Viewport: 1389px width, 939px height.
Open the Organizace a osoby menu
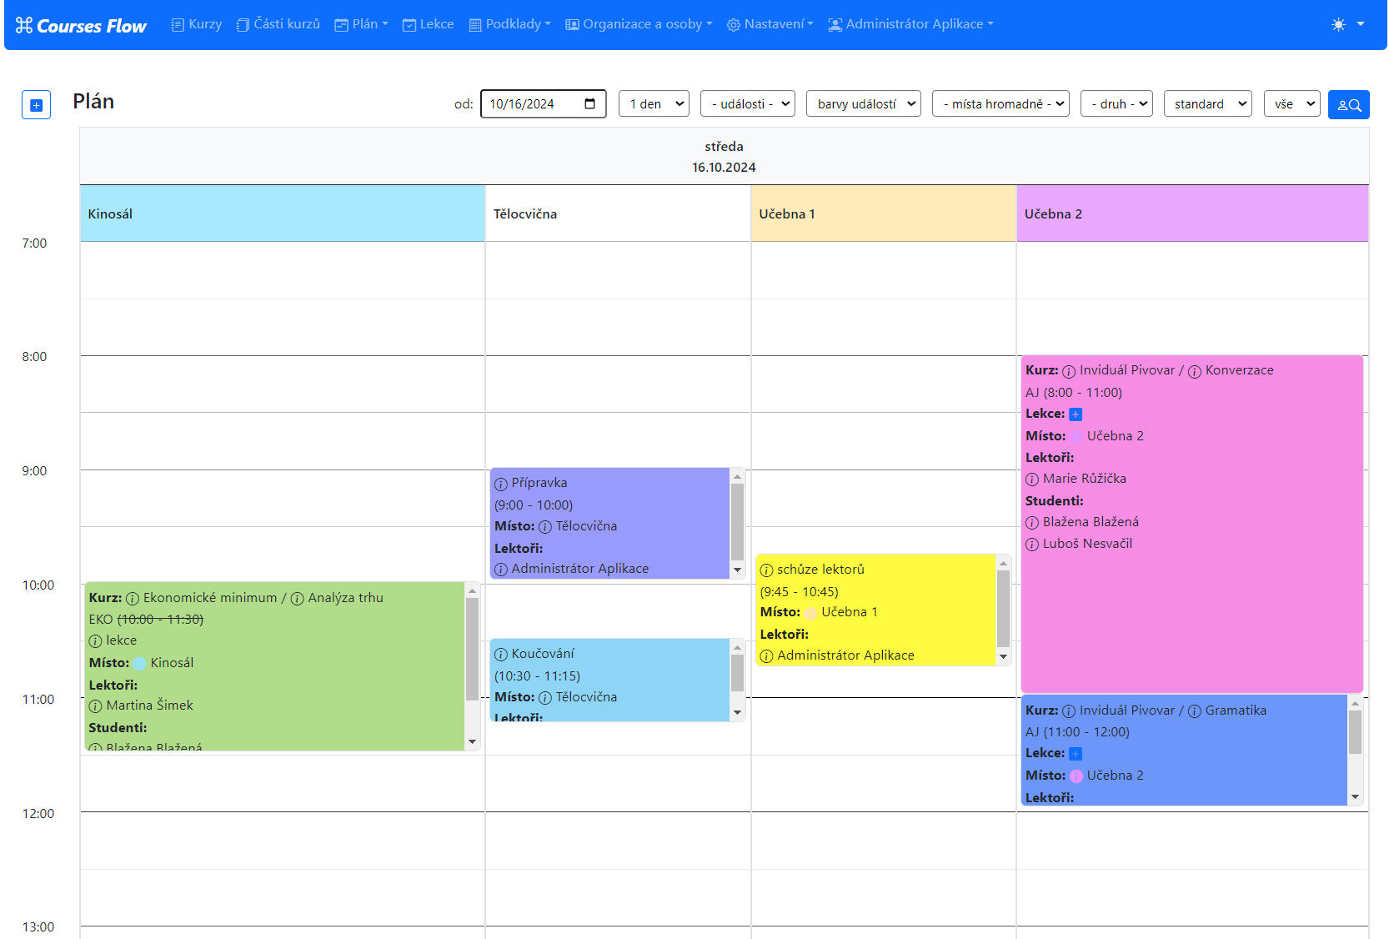click(639, 24)
